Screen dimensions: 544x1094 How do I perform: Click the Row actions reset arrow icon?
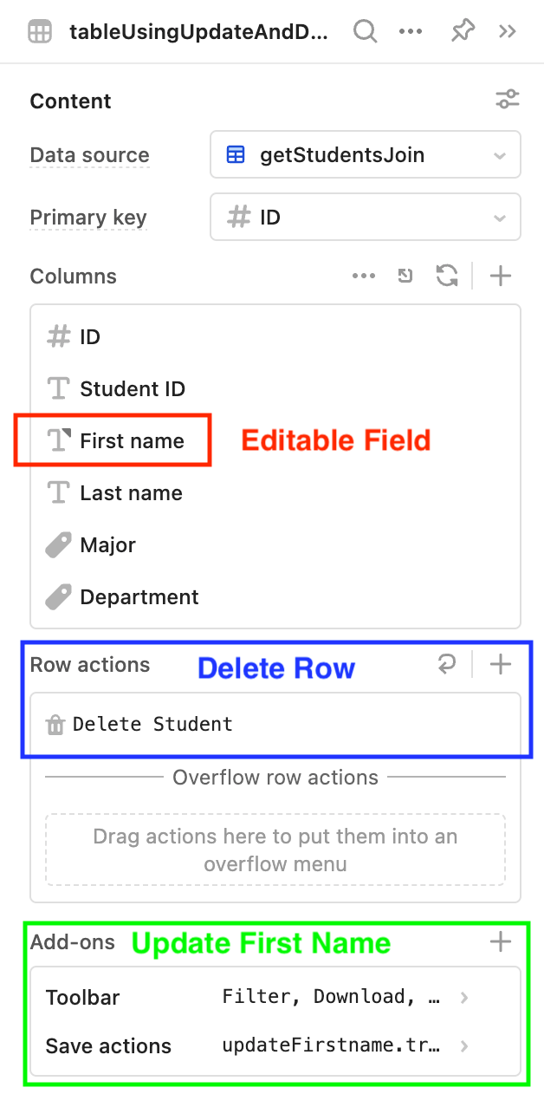[x=447, y=665]
